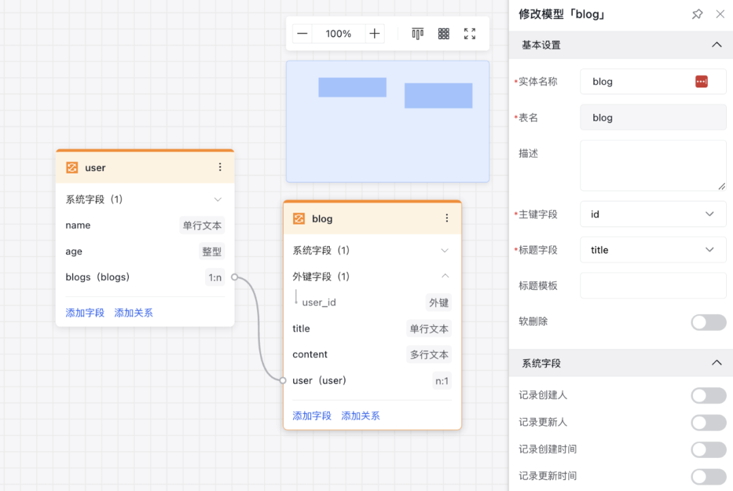
Task: Collapse the 基本设置 section
Action: (716, 45)
